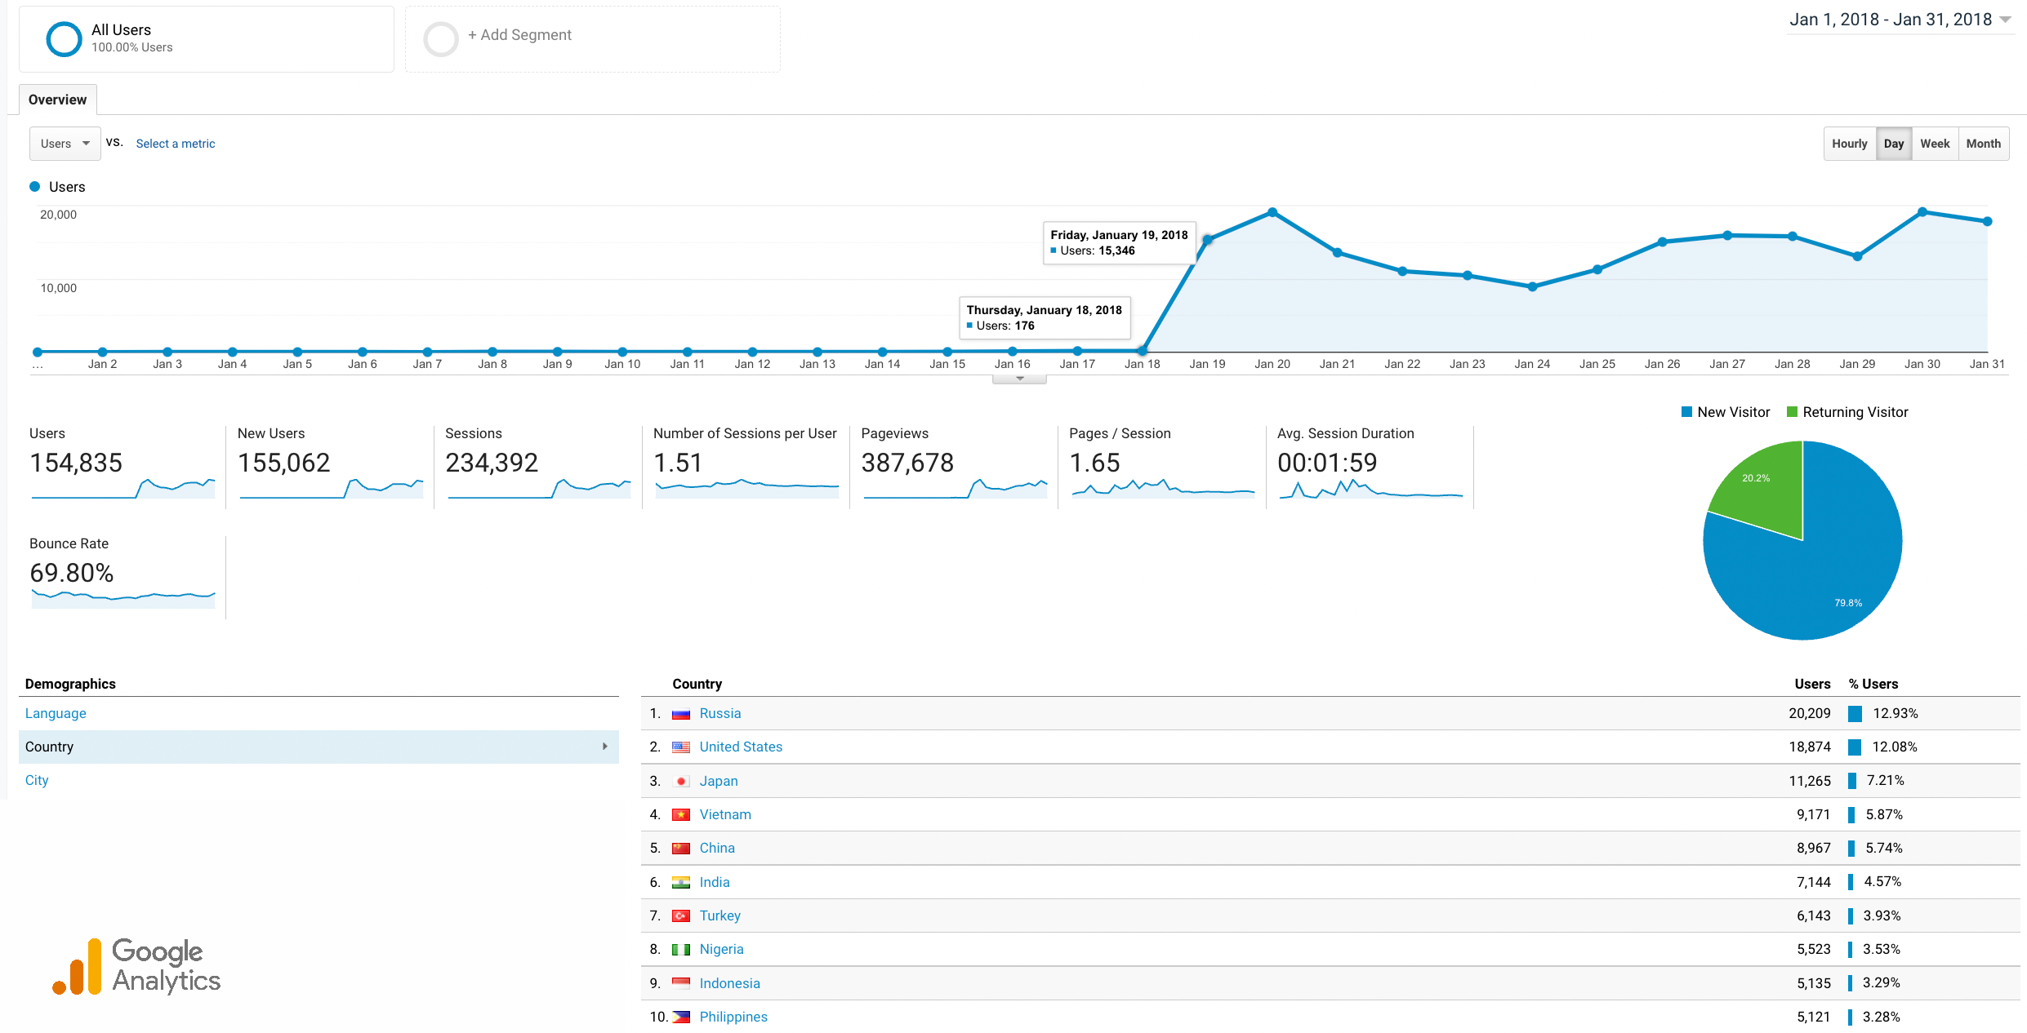Click the Users legend dot above chart
The height and width of the screenshot is (1033, 2027).
coord(35,187)
